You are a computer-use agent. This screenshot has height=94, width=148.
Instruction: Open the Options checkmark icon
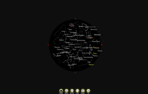(x=66, y=91)
